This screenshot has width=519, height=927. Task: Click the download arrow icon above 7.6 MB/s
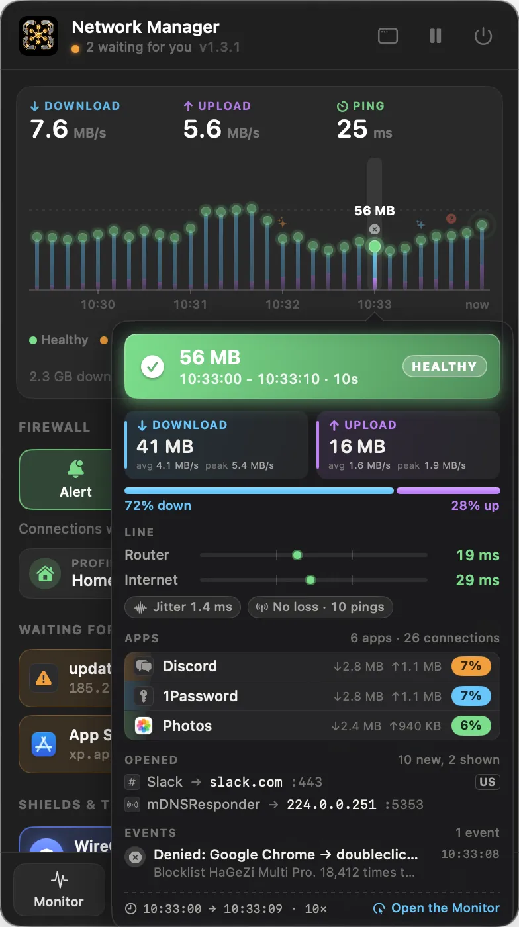coord(35,106)
